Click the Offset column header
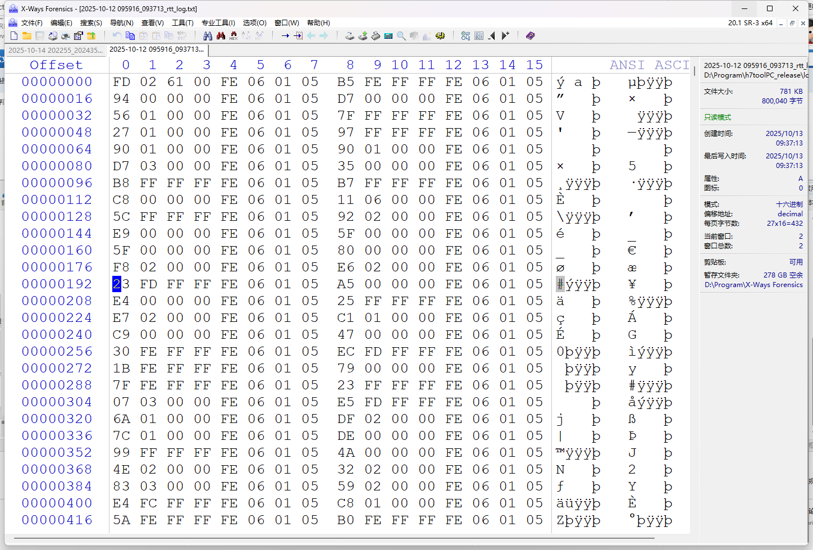 pyautogui.click(x=56, y=65)
